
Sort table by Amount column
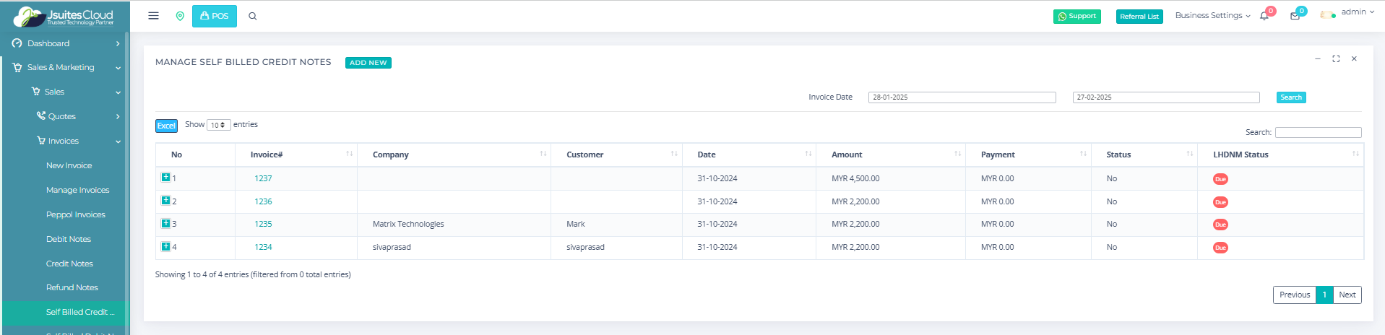[x=847, y=155]
